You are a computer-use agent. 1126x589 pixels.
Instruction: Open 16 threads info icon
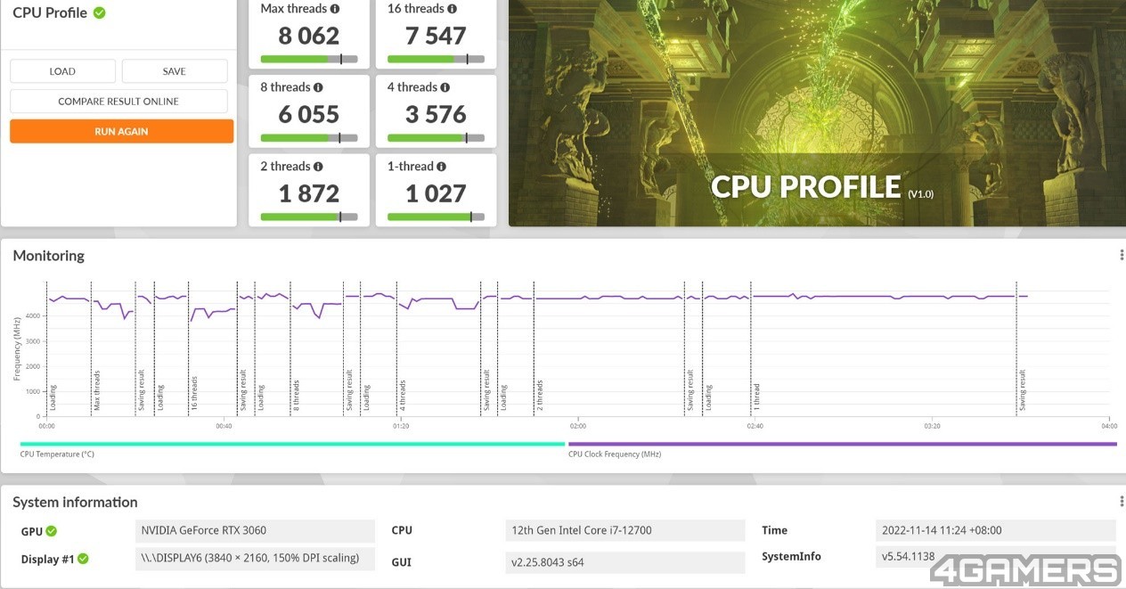452,9
